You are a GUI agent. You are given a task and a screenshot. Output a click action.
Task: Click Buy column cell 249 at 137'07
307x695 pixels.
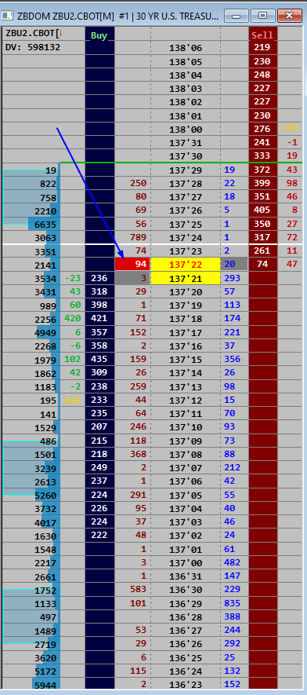pos(99,467)
